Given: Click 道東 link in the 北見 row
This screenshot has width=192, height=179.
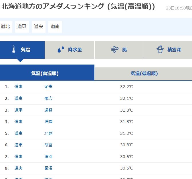Looking at the screenshot, I should coord(18,133).
